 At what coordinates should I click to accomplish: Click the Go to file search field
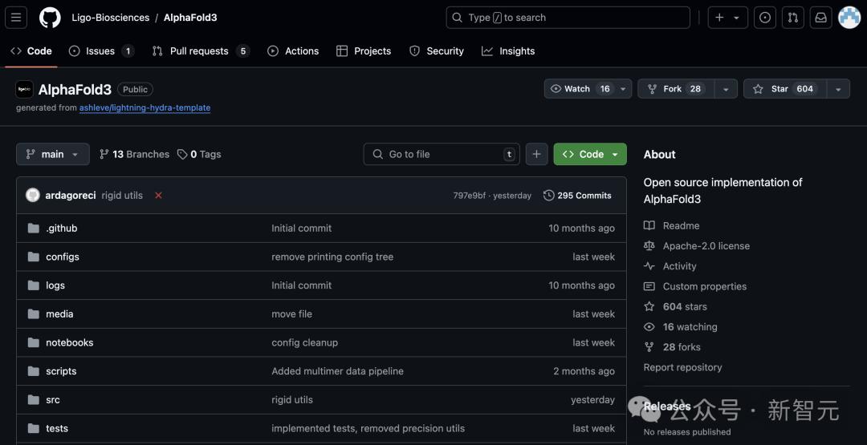(442, 154)
